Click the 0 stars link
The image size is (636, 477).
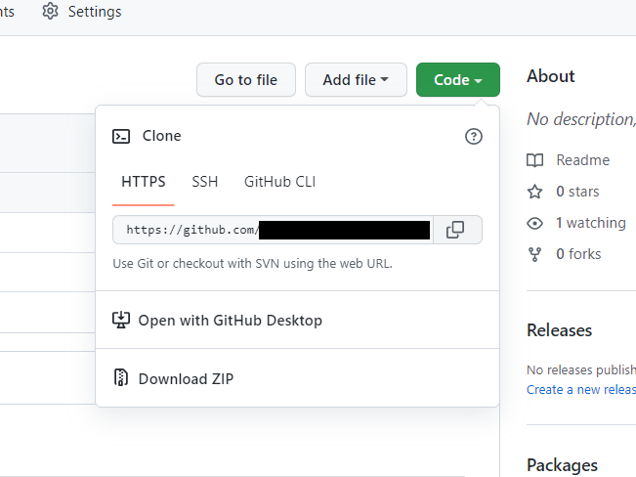click(x=577, y=192)
